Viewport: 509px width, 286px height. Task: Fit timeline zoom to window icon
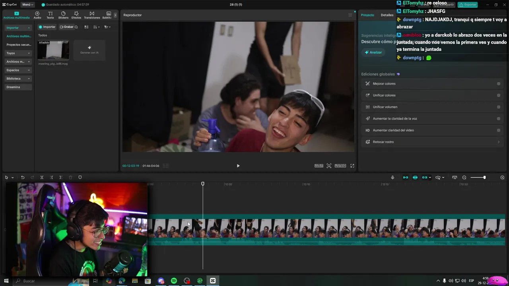tap(455, 178)
